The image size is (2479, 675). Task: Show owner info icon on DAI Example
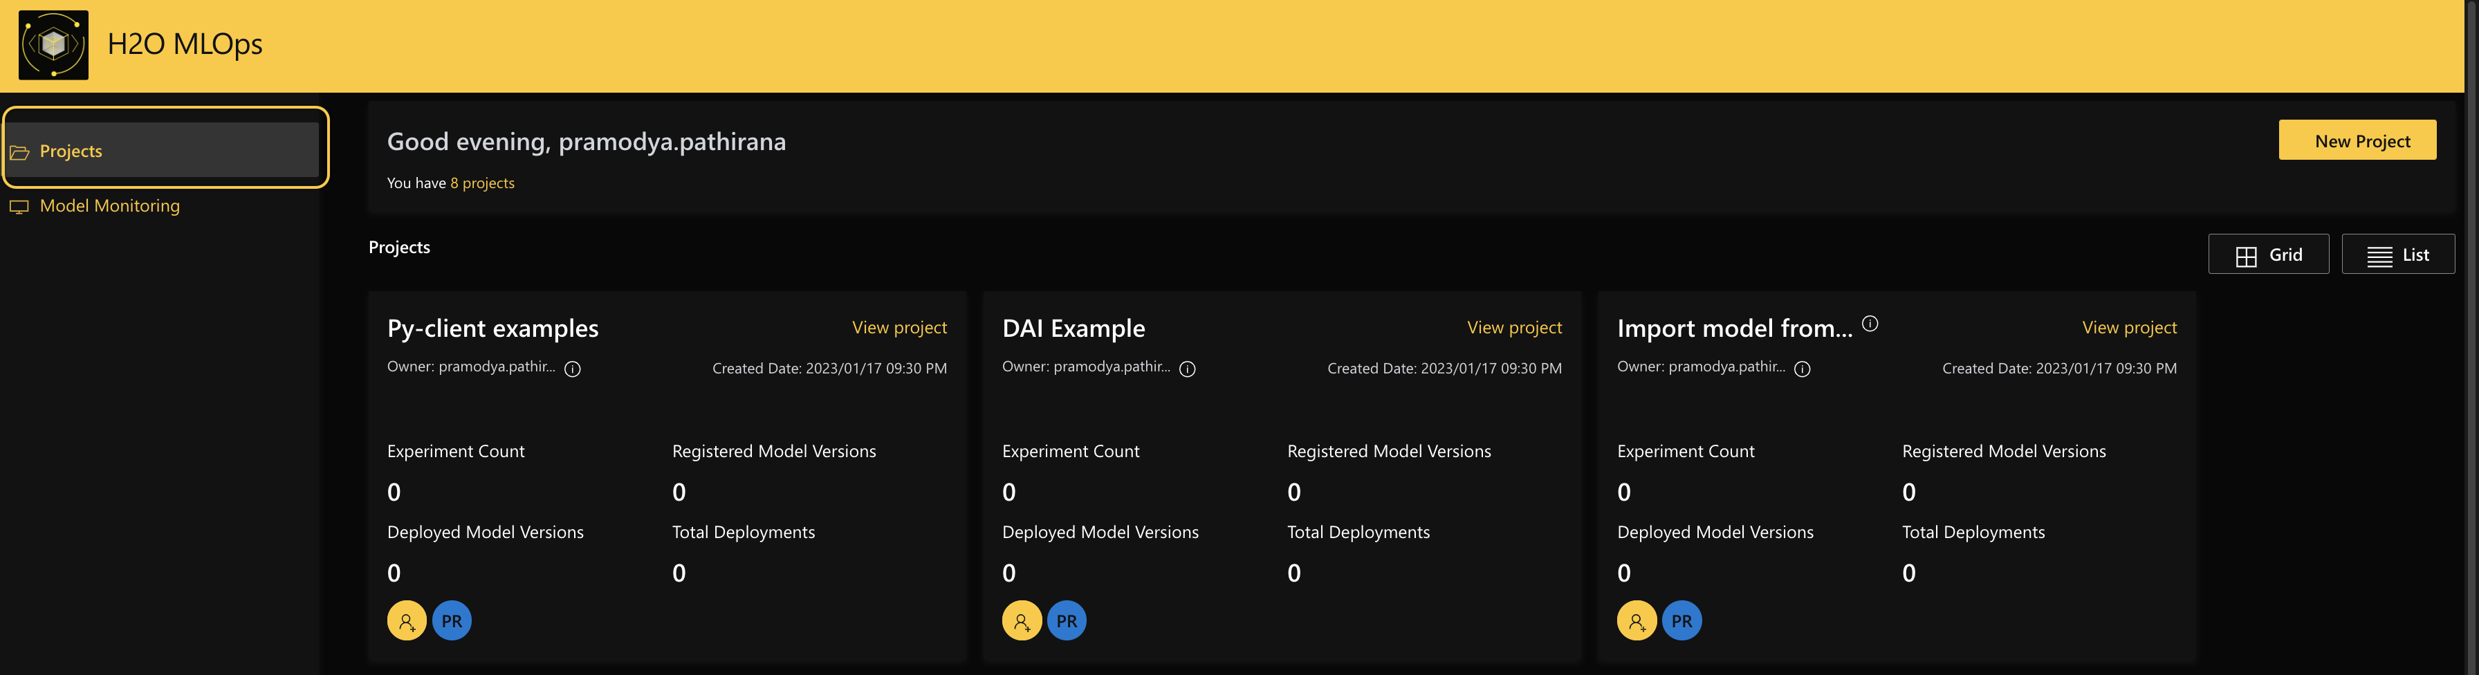(x=1188, y=369)
